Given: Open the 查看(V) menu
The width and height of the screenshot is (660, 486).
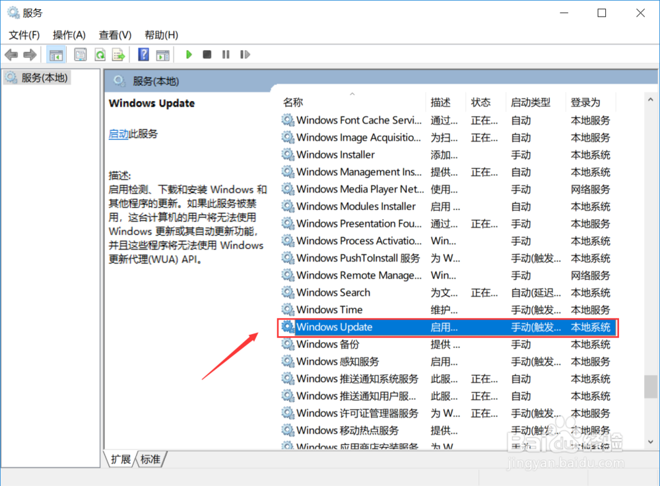Looking at the screenshot, I should (x=115, y=35).
